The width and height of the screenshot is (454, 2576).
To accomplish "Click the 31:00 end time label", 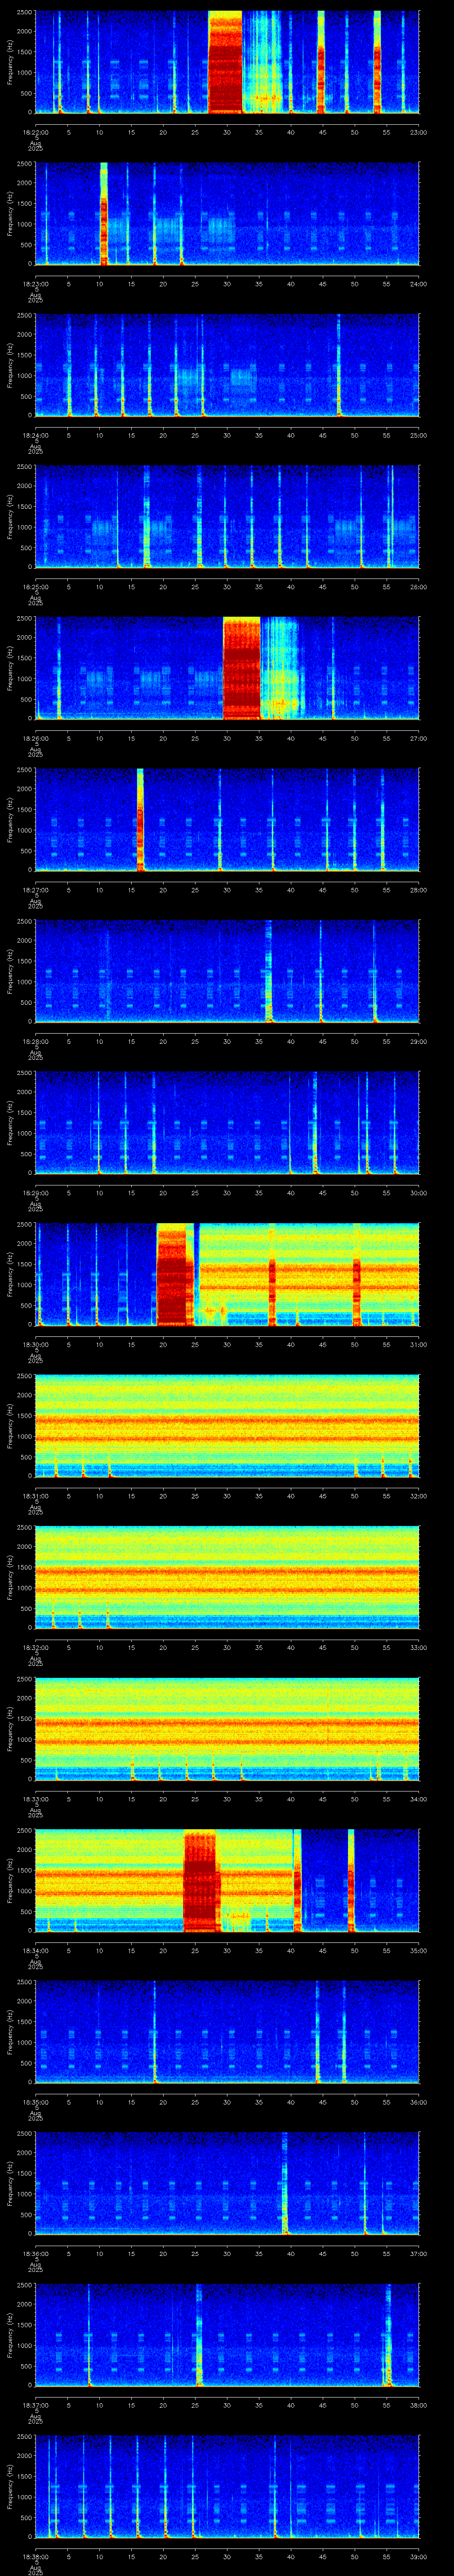I will click(x=418, y=1344).
